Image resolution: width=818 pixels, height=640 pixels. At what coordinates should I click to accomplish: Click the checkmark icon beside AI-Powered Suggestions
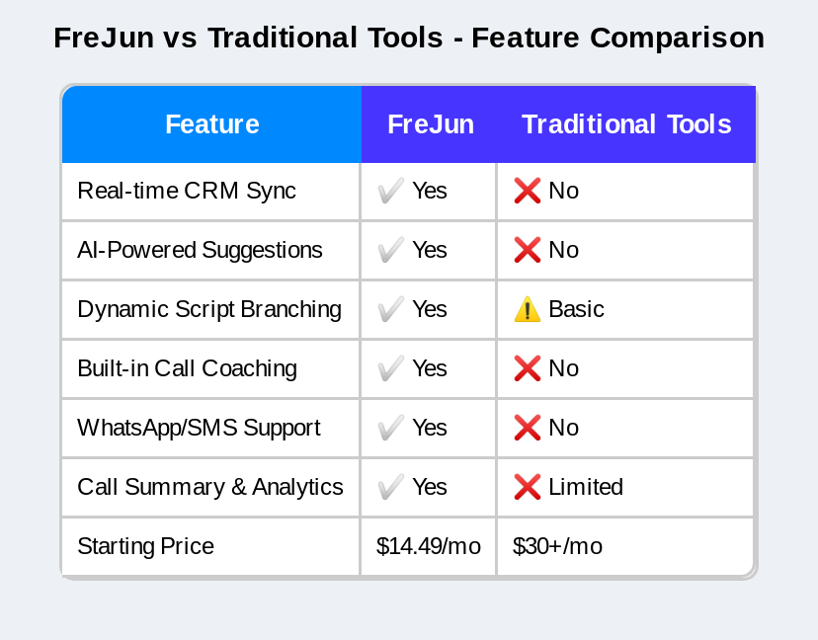coord(391,250)
